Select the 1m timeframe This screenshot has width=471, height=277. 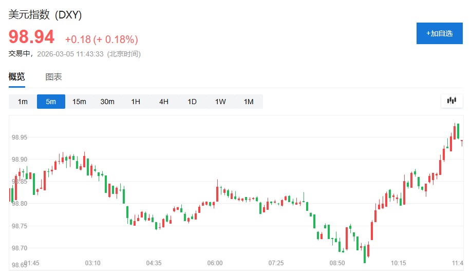[23, 102]
